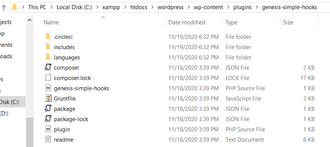Navigate to plugins in the breadcrumb path
The height and width of the screenshot is (147, 330).
tap(242, 8)
